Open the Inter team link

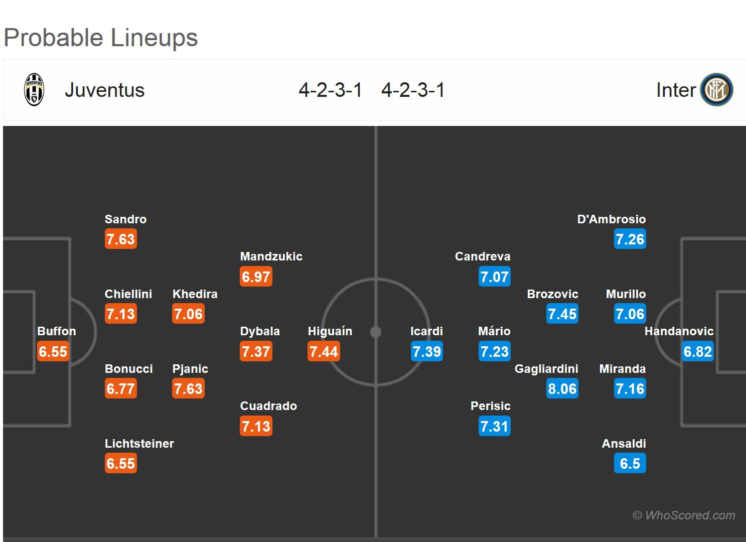tap(675, 90)
